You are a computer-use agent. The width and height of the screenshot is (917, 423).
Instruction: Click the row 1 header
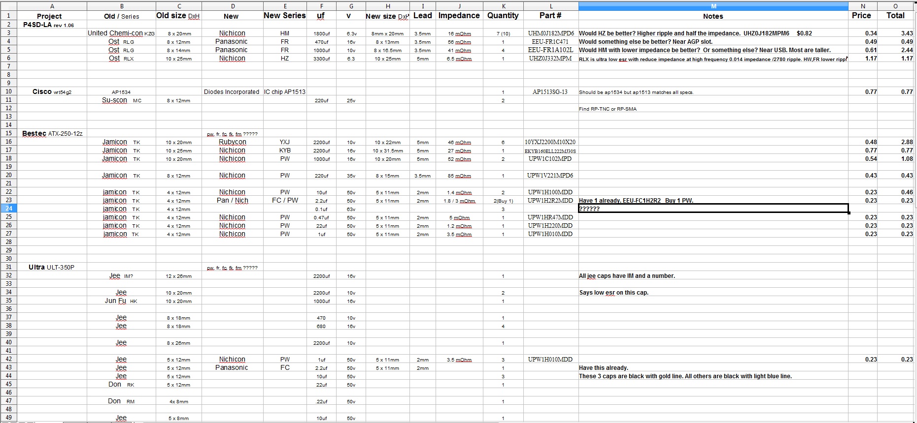tap(8, 16)
